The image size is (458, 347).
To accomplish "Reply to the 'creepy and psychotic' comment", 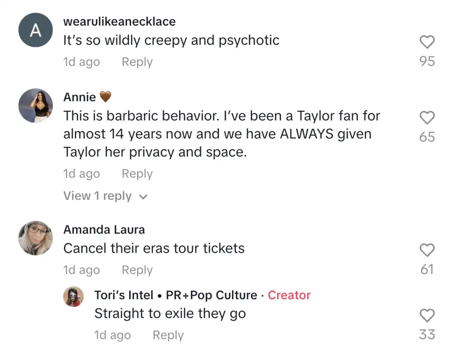I will pyautogui.click(x=137, y=62).
